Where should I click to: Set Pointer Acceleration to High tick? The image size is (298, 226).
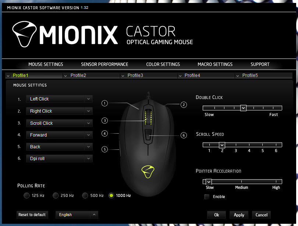276,181
